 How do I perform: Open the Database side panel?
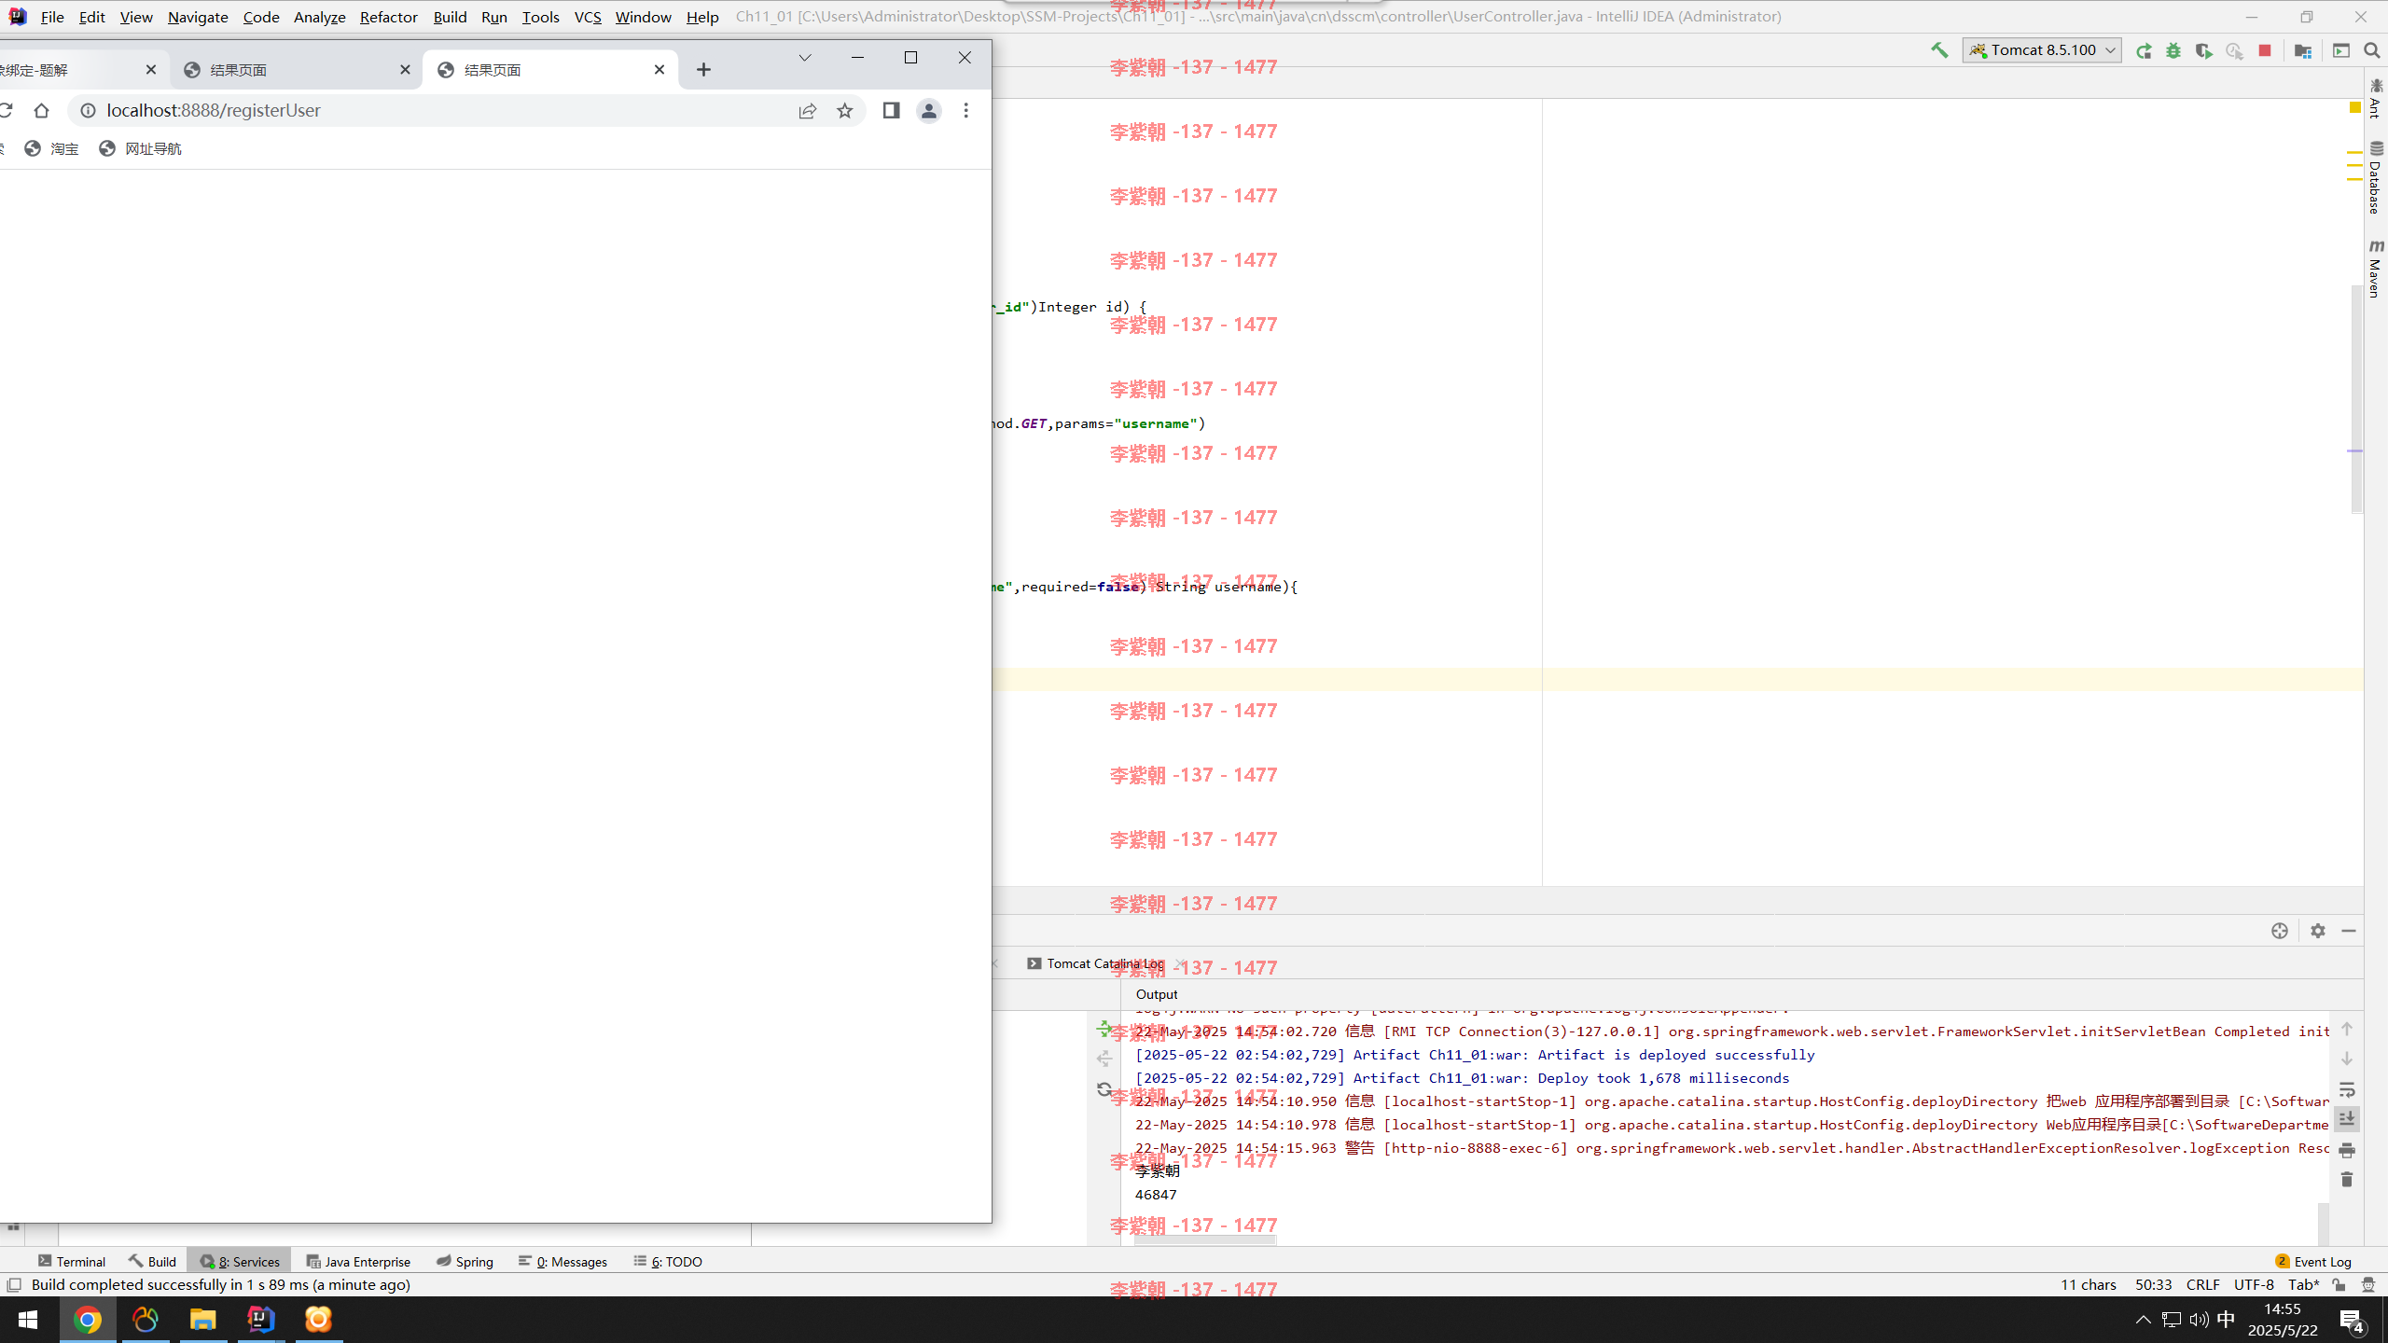(2376, 177)
